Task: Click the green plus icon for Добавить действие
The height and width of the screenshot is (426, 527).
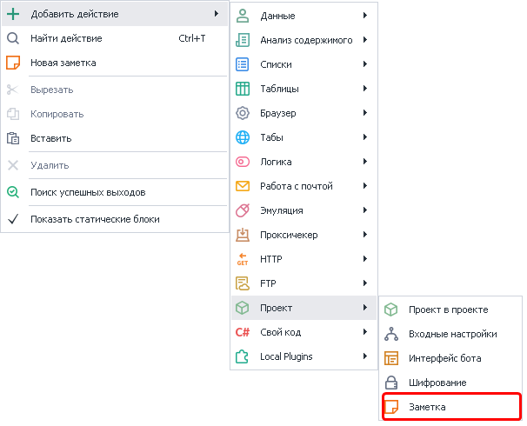Action: 13,14
